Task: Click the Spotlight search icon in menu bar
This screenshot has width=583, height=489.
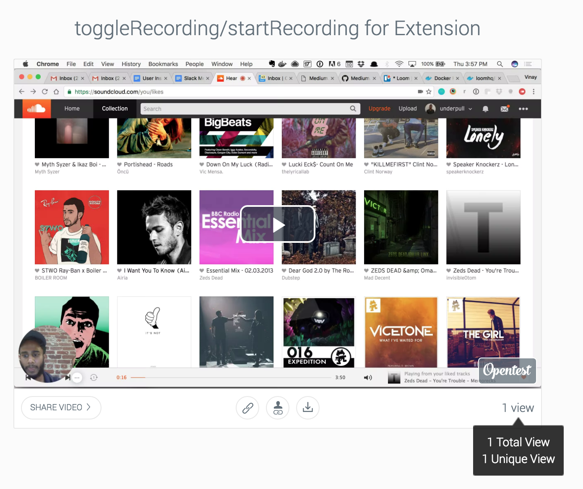Action: pyautogui.click(x=500, y=64)
